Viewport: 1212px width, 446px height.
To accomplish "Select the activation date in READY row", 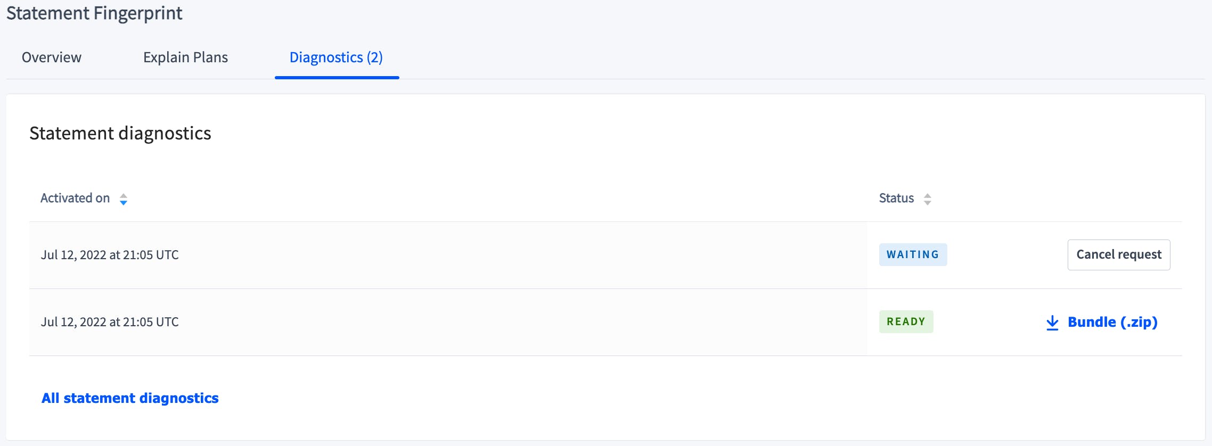I will click(x=110, y=322).
